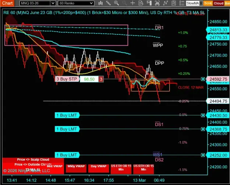230x185 pixels.
Task: Select the Buy LMT label at 24430.50
Action: 67,115
